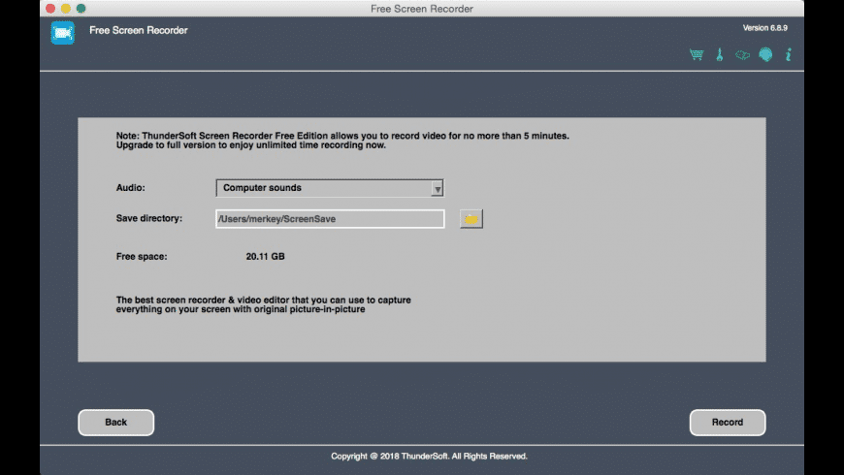
Task: Click the 'Audio:' label
Action: [x=130, y=188]
